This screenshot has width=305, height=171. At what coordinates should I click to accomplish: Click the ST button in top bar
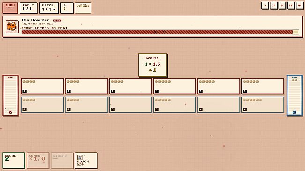[x=290, y=6]
